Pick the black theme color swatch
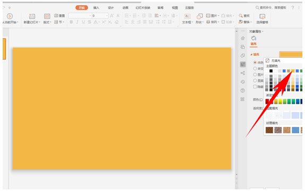Image resolution: width=305 pixels, height=193 pixels. 271,71
